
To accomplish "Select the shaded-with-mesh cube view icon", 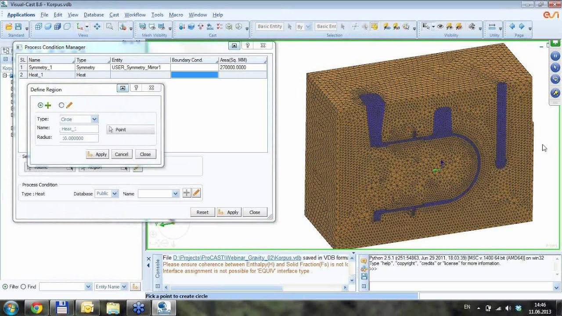I will click(57, 27).
